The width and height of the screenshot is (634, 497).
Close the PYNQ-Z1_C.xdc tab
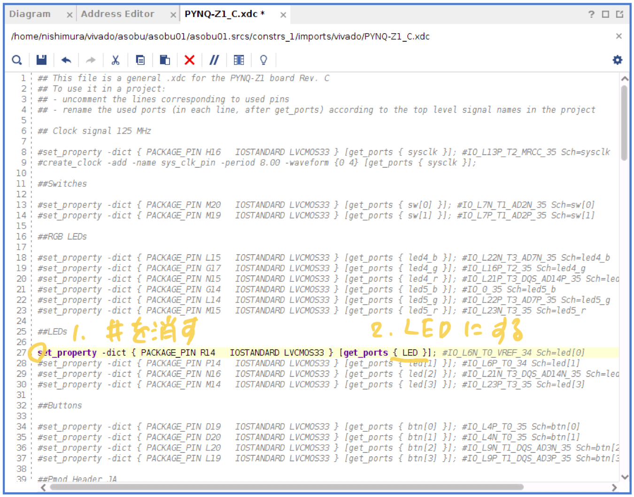[283, 15]
